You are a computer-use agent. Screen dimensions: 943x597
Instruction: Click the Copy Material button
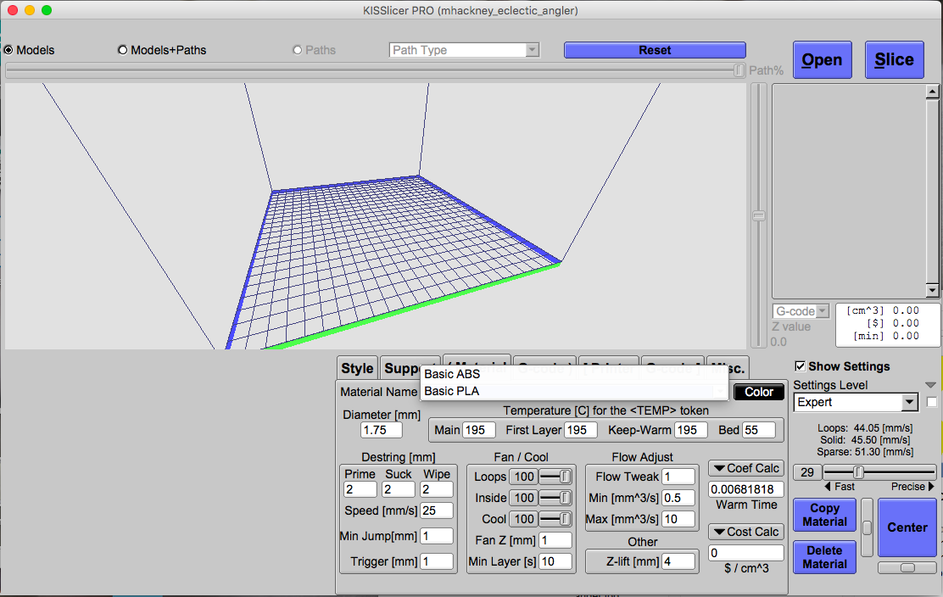[824, 515]
